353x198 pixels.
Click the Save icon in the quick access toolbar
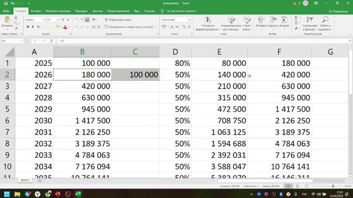pos(6,3)
